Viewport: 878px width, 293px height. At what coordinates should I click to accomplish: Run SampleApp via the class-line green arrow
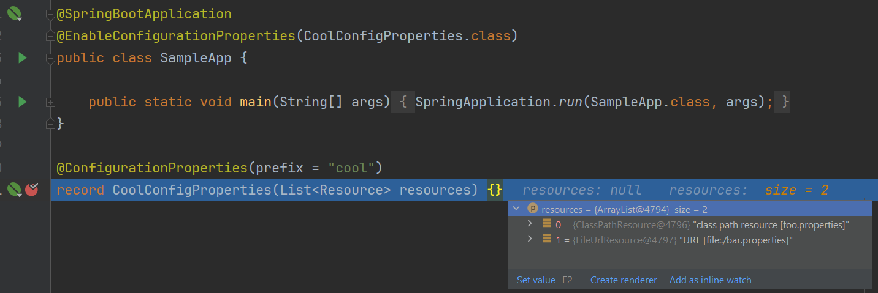click(23, 58)
